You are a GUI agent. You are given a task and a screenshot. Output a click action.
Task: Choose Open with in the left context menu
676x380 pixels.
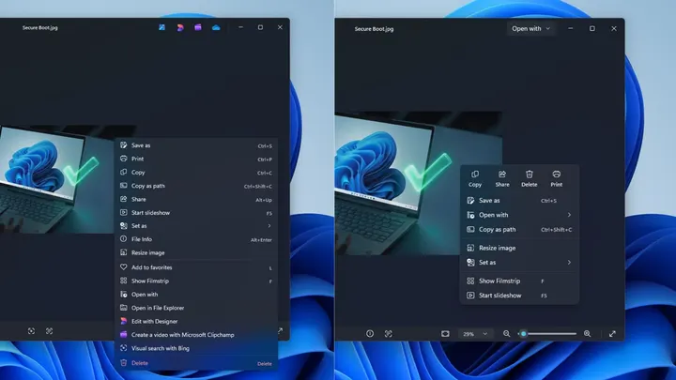[196, 295]
